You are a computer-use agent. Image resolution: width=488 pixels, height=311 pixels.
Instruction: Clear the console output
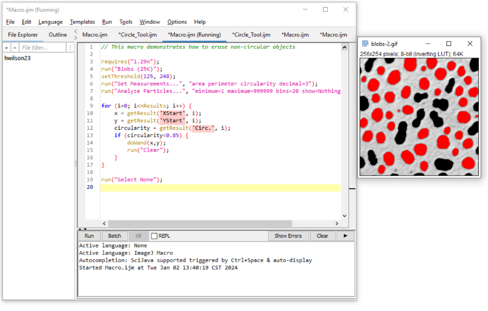click(322, 236)
